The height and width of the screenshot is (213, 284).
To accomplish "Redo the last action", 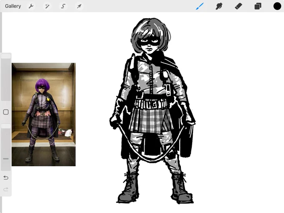I will (6, 190).
